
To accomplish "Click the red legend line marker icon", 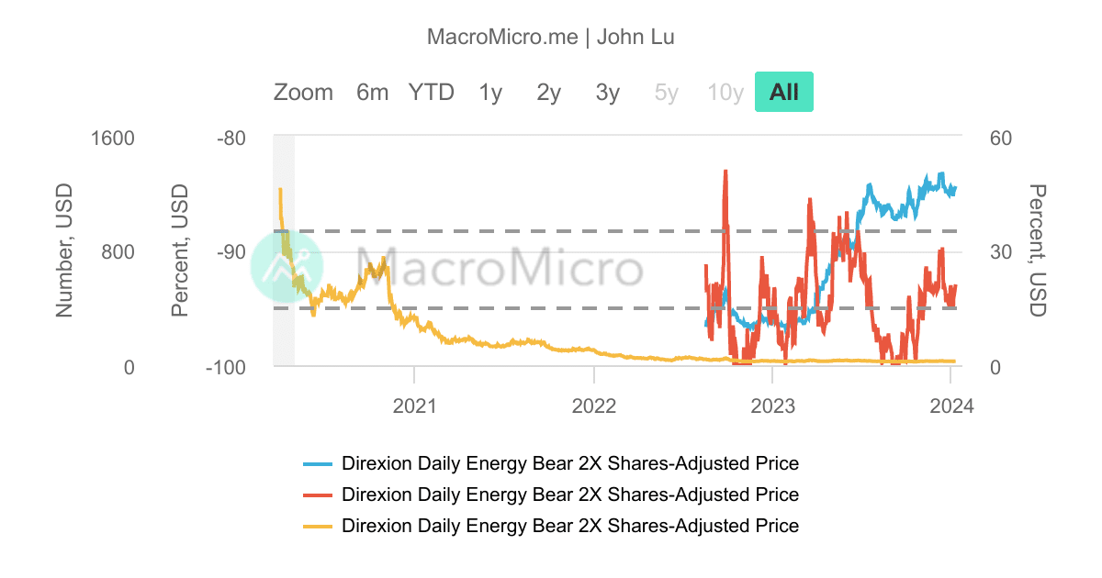I will click(x=320, y=495).
